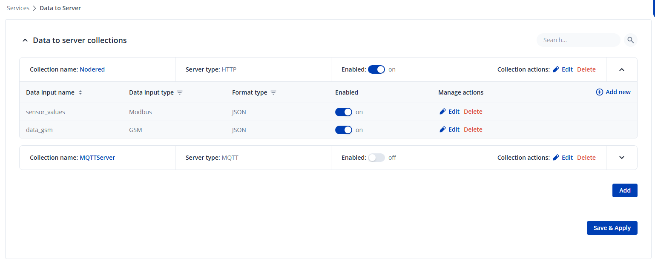
Task: Toggle Nodered collection enabled switch
Action: click(x=376, y=69)
